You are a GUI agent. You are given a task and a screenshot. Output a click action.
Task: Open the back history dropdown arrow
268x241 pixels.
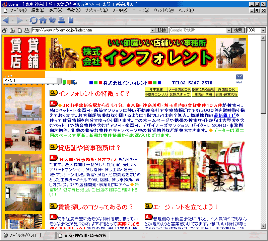coord(13,20)
